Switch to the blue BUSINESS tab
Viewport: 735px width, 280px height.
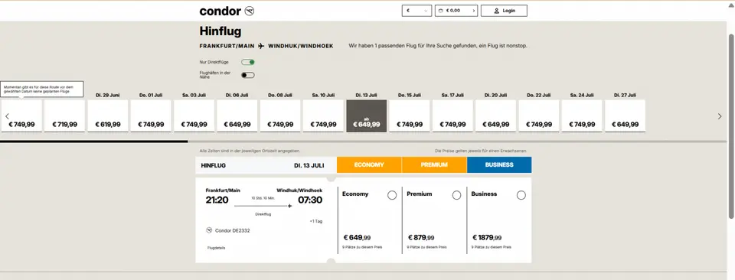(x=499, y=164)
